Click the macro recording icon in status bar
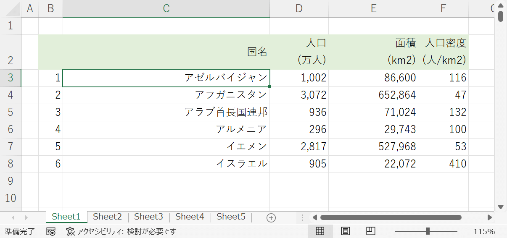 point(51,231)
